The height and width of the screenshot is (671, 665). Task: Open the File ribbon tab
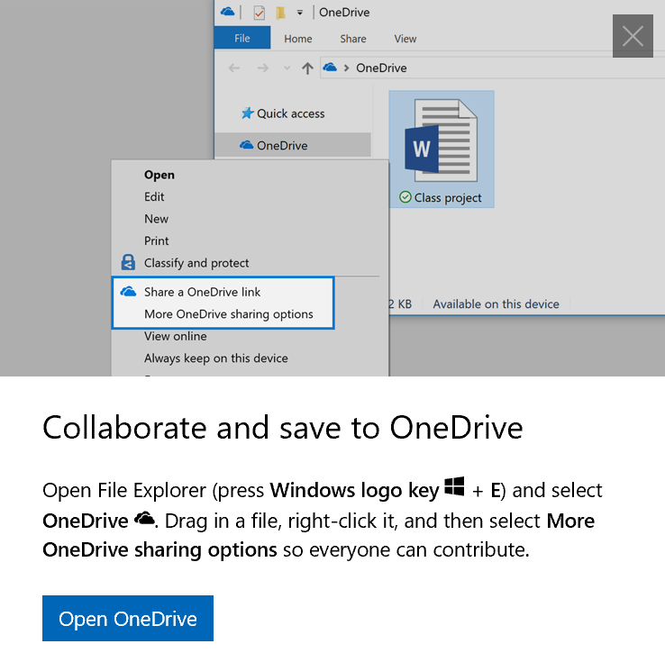click(x=241, y=38)
